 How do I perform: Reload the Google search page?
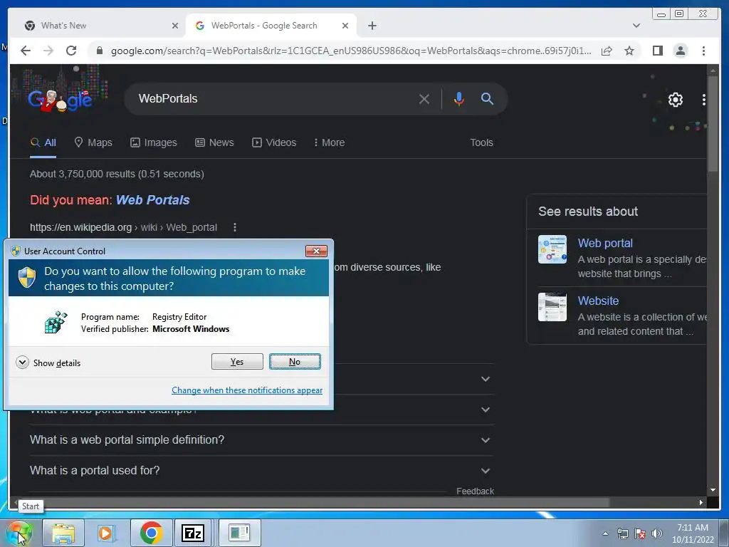[x=71, y=51]
